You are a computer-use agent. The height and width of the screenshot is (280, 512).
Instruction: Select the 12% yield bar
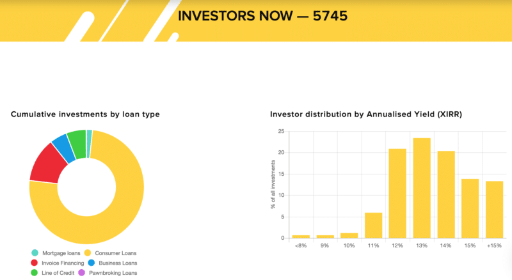[x=397, y=193]
